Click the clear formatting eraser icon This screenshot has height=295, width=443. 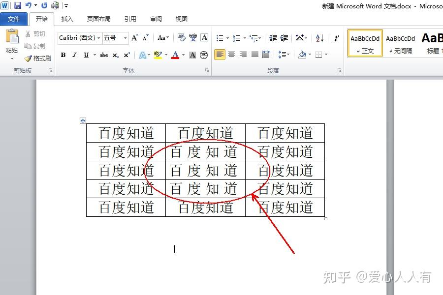click(x=181, y=37)
